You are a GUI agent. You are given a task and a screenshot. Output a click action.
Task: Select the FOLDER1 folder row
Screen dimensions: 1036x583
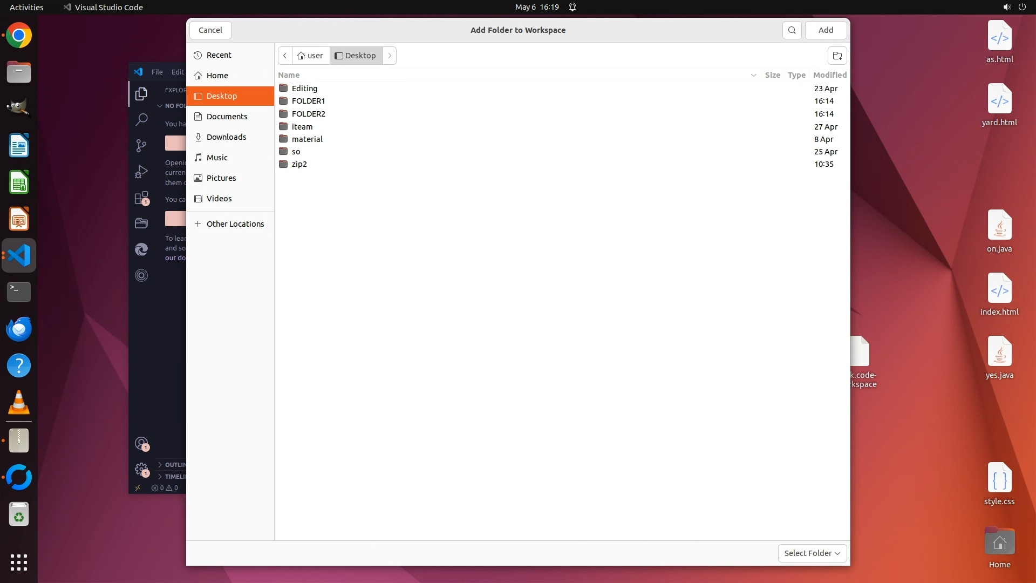(308, 101)
